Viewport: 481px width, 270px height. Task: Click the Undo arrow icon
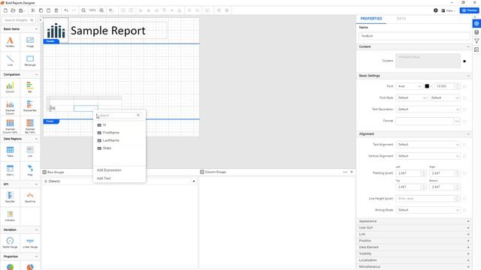pyautogui.click(x=66, y=10)
